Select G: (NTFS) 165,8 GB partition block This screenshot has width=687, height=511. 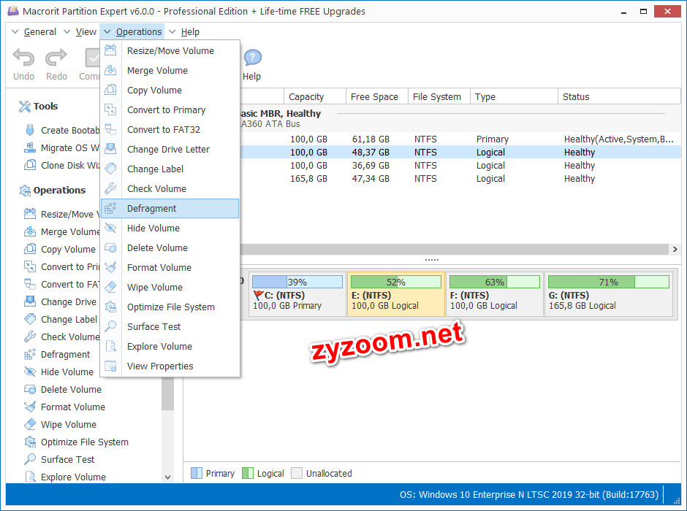point(609,294)
